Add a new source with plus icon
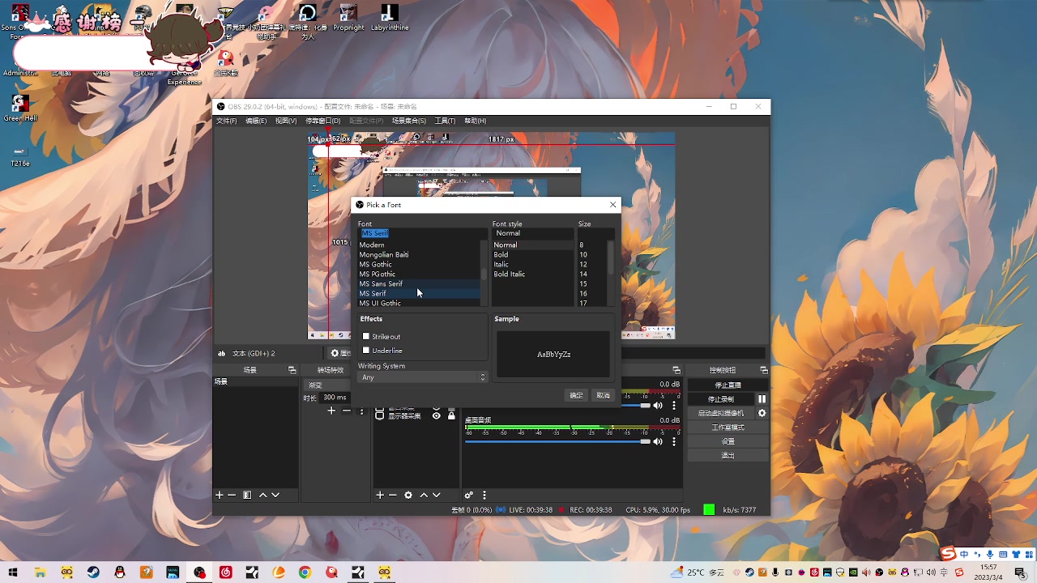The image size is (1037, 583). point(380,495)
